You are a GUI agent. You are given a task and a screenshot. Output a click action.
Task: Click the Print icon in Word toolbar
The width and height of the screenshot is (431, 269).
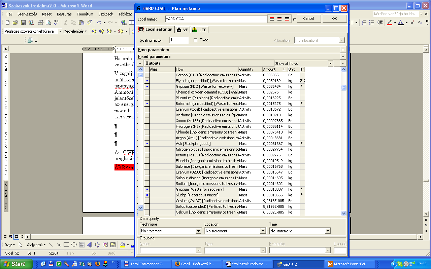(x=41, y=23)
